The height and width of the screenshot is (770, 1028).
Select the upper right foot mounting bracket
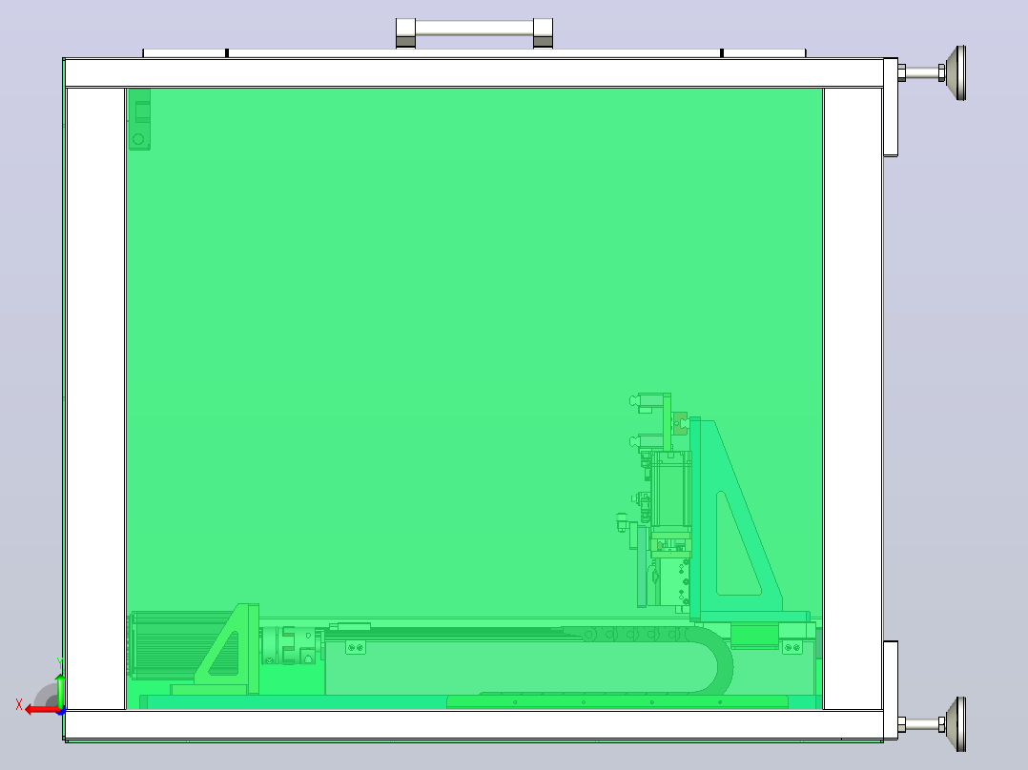tap(891, 108)
